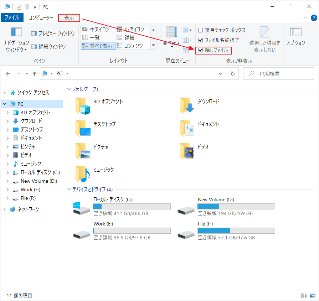319x301 pixels.
Task: Open quick access toolbar customize dropdown
Action: tap(35, 7)
